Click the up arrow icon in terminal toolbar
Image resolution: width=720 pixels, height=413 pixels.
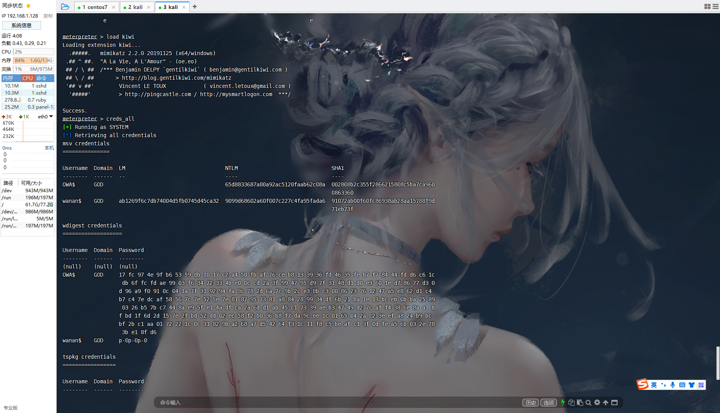605,402
